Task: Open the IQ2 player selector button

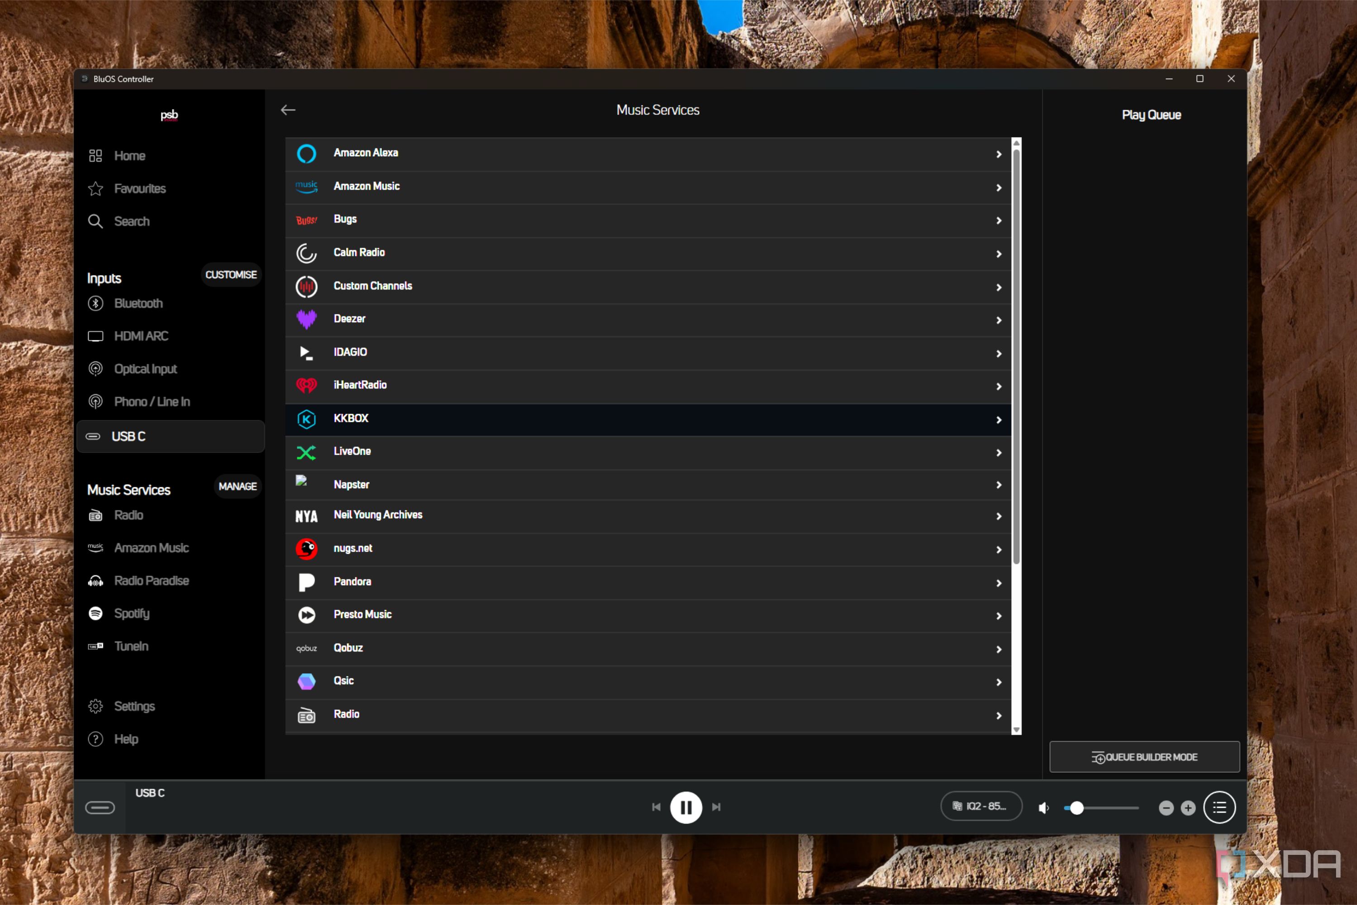Action: (981, 806)
